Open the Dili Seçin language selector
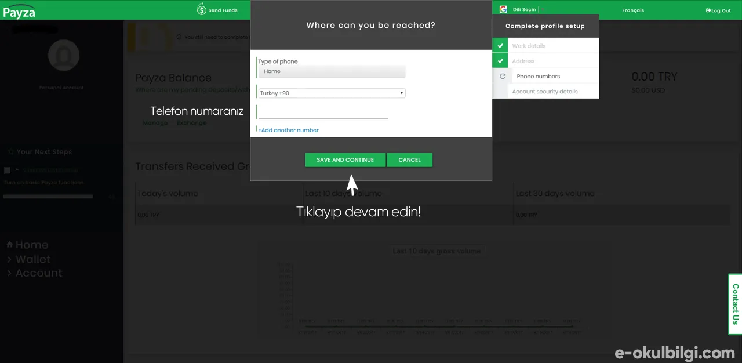Viewport: 742px width, 363px height. [525, 10]
